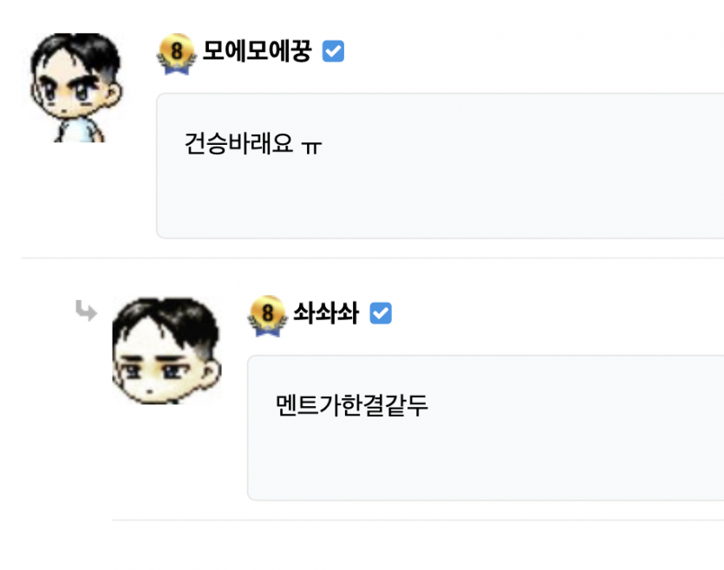Click the level 8 medal beside 모에모에꿍
The width and height of the screenshot is (724, 570).
[176, 54]
